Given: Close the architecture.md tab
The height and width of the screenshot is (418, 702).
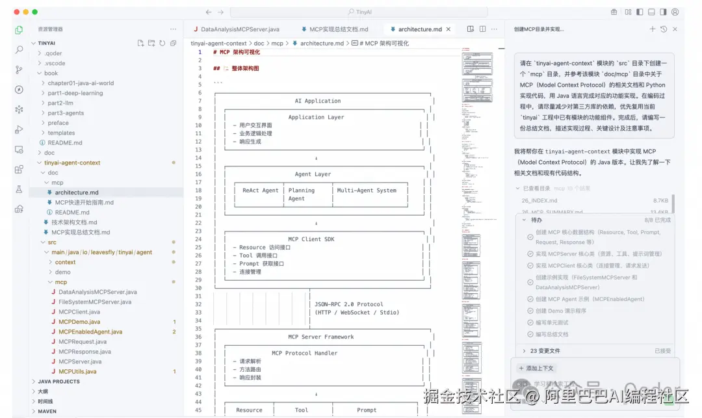Looking at the screenshot, I should point(448,29).
